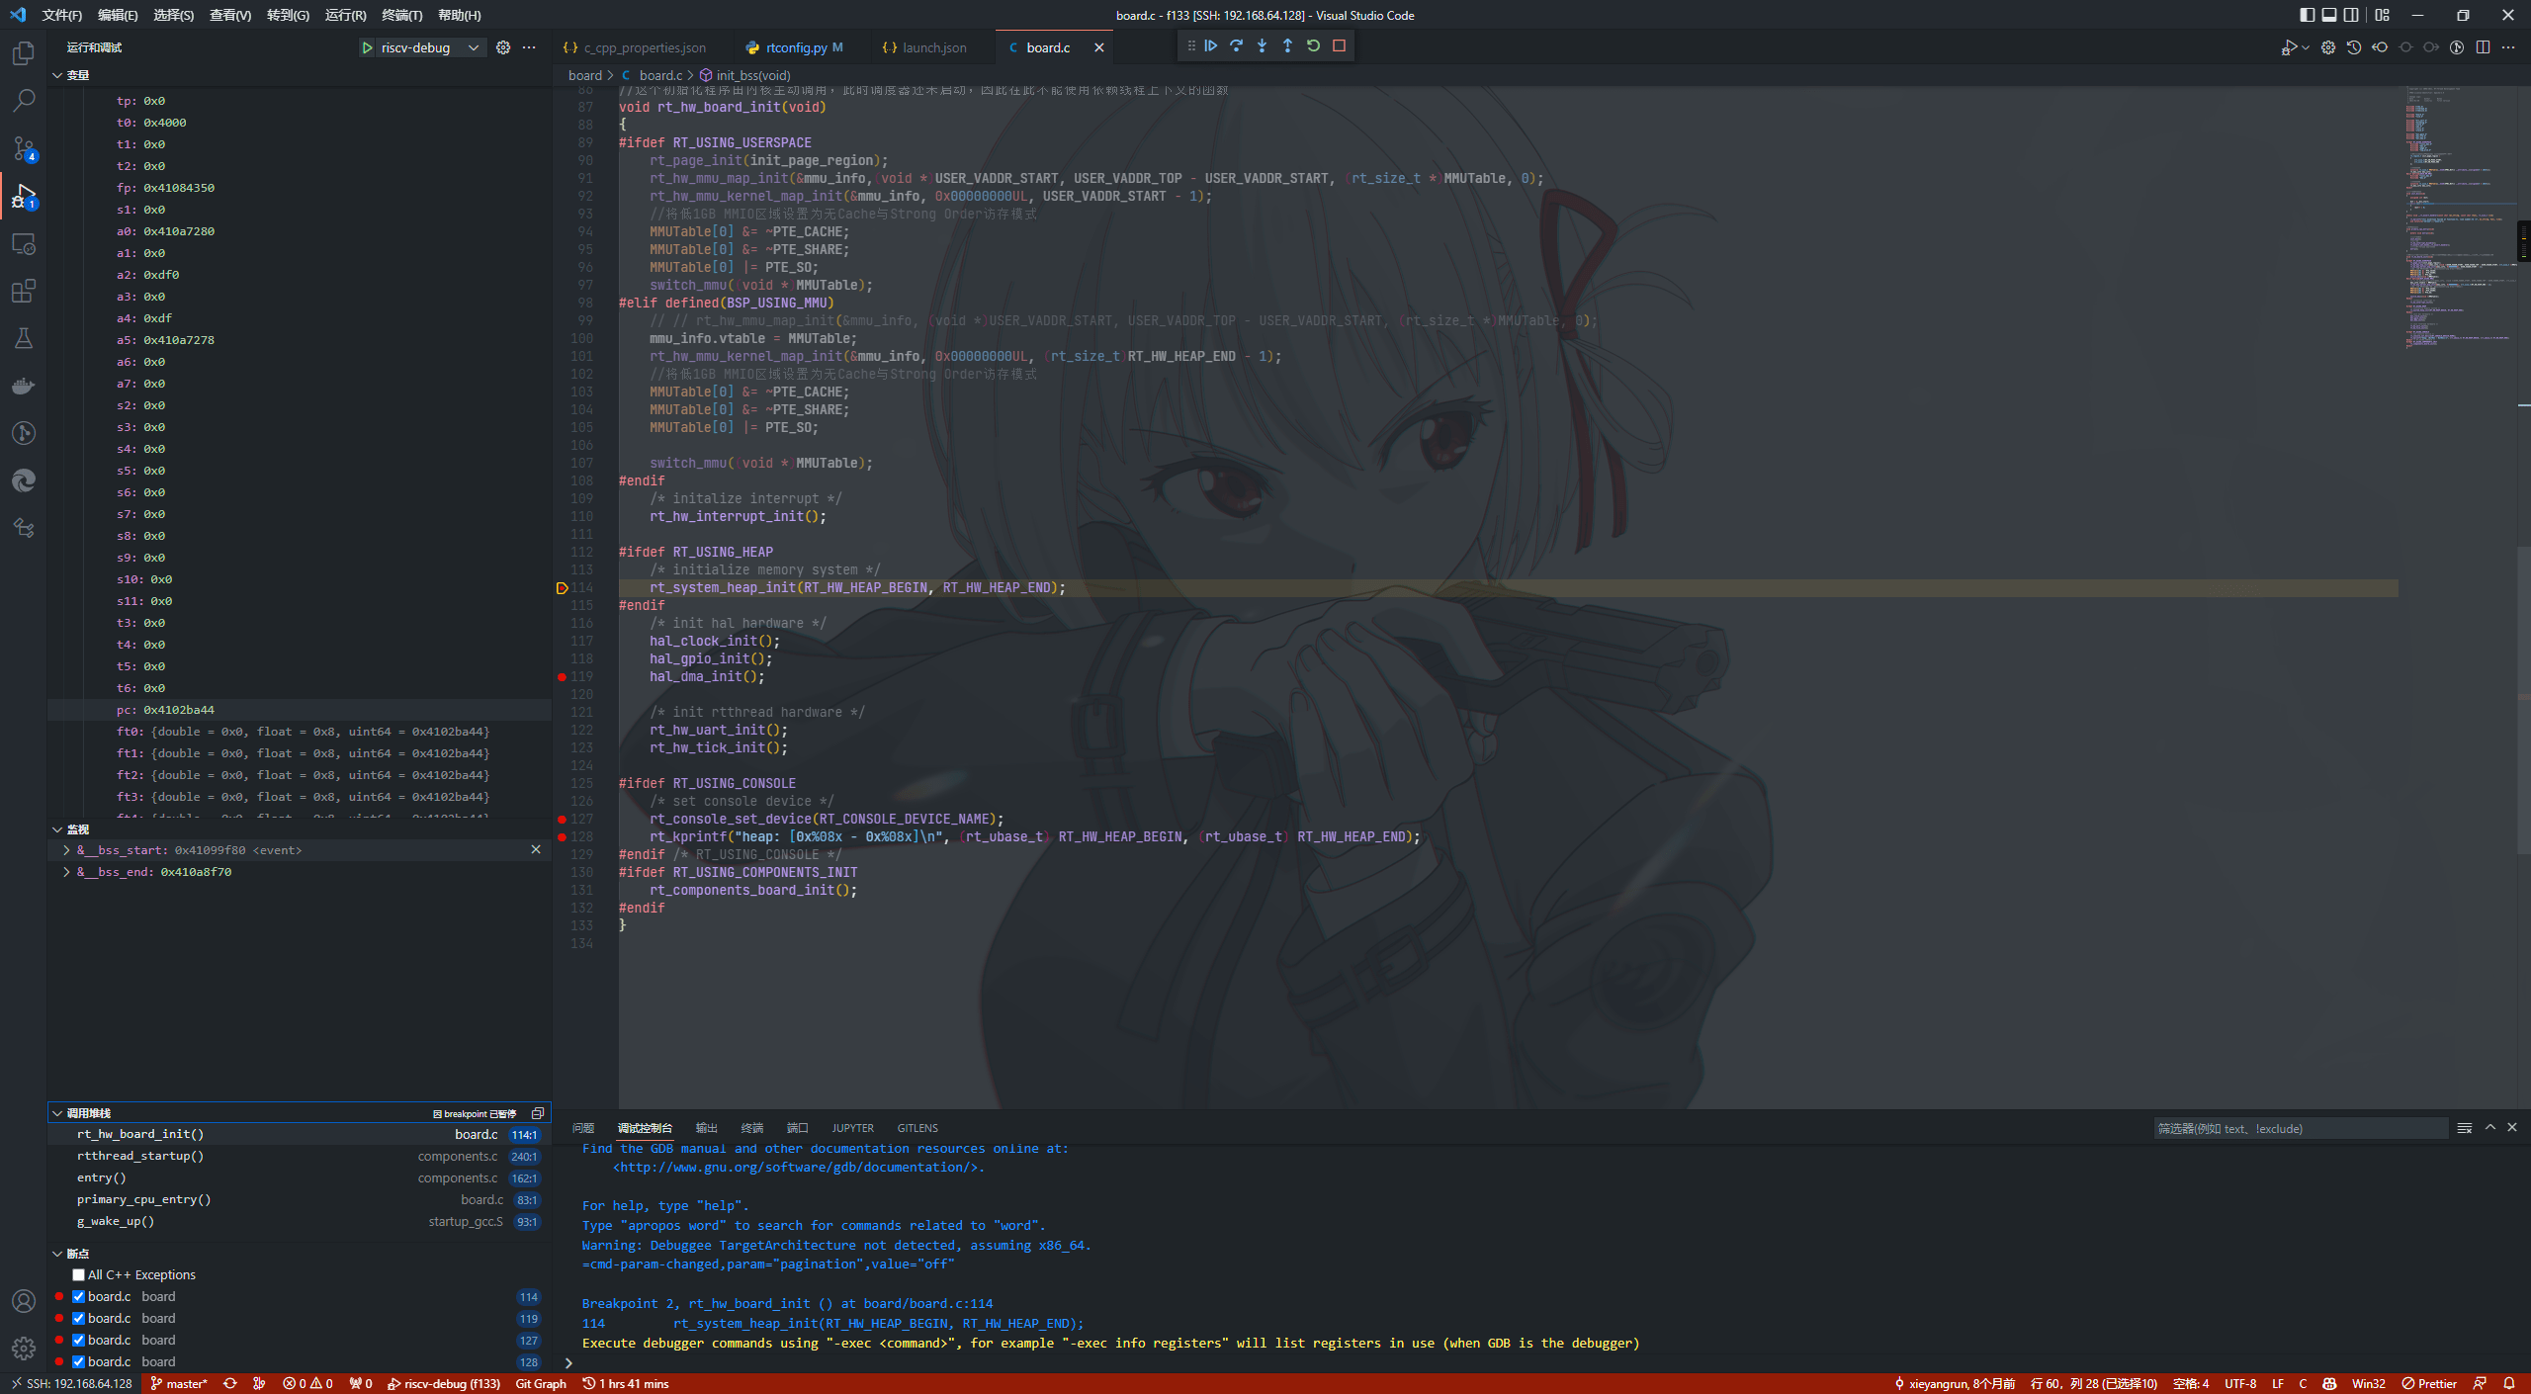Open 终端(T) menu
2531x1394 pixels.
point(402,15)
